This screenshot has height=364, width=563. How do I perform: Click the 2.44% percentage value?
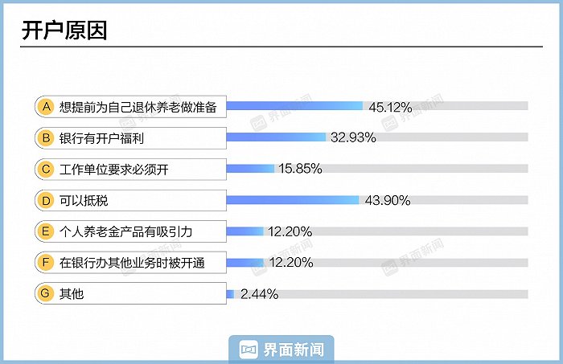pyautogui.click(x=259, y=294)
